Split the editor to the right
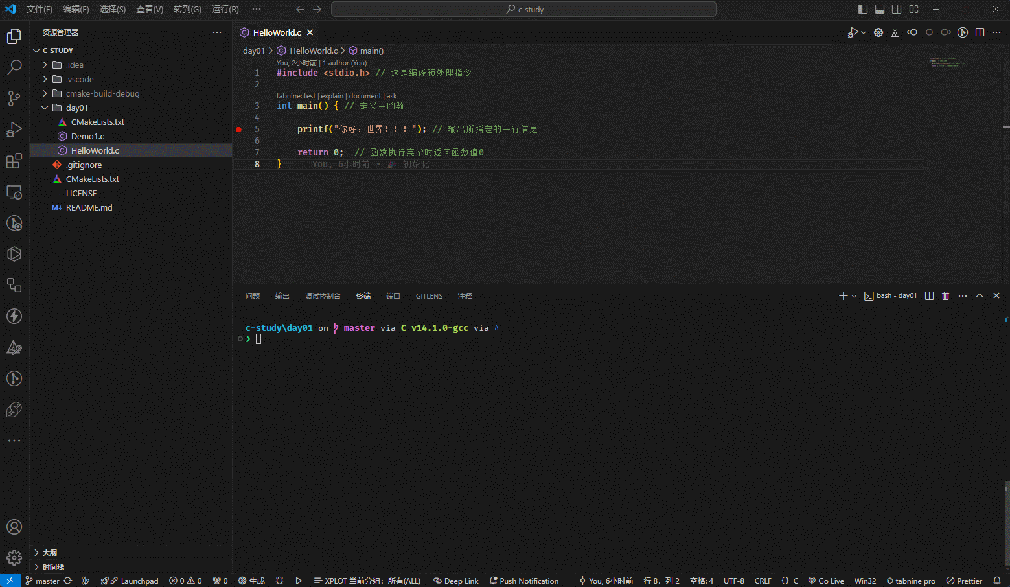Viewport: 1010px width, 587px height. (980, 32)
